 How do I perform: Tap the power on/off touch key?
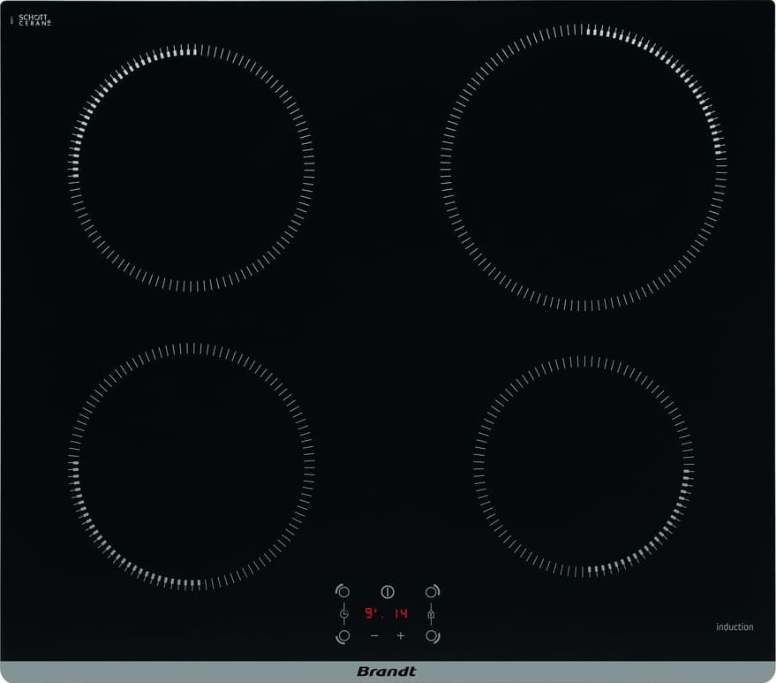(388, 591)
